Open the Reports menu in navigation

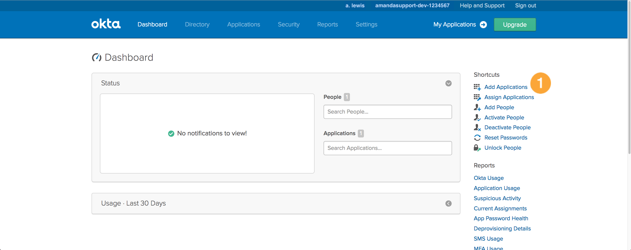[x=327, y=24]
